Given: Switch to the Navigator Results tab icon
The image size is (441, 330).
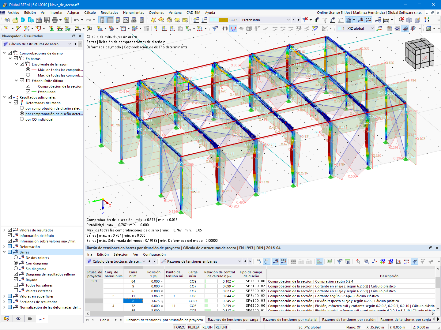Looking at the screenshot, I should [x=42, y=319].
